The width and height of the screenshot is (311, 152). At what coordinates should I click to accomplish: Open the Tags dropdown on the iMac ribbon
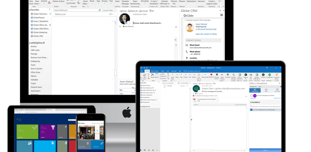(x=98, y=2)
